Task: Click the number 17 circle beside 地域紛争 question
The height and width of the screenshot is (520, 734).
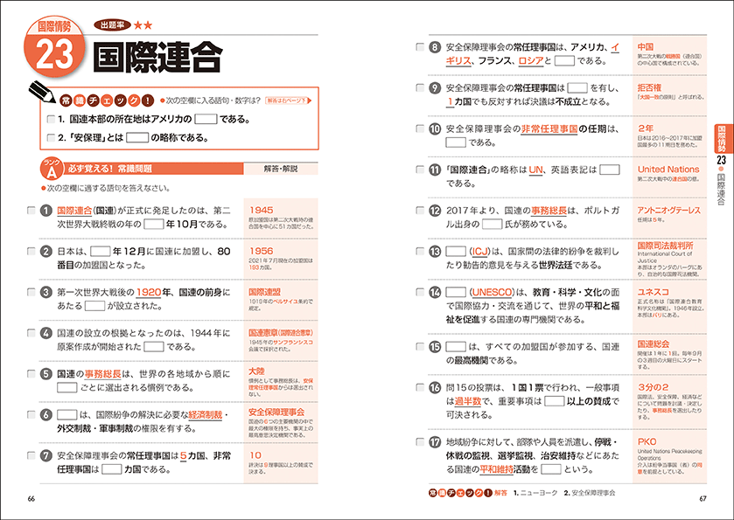Action: click(435, 442)
